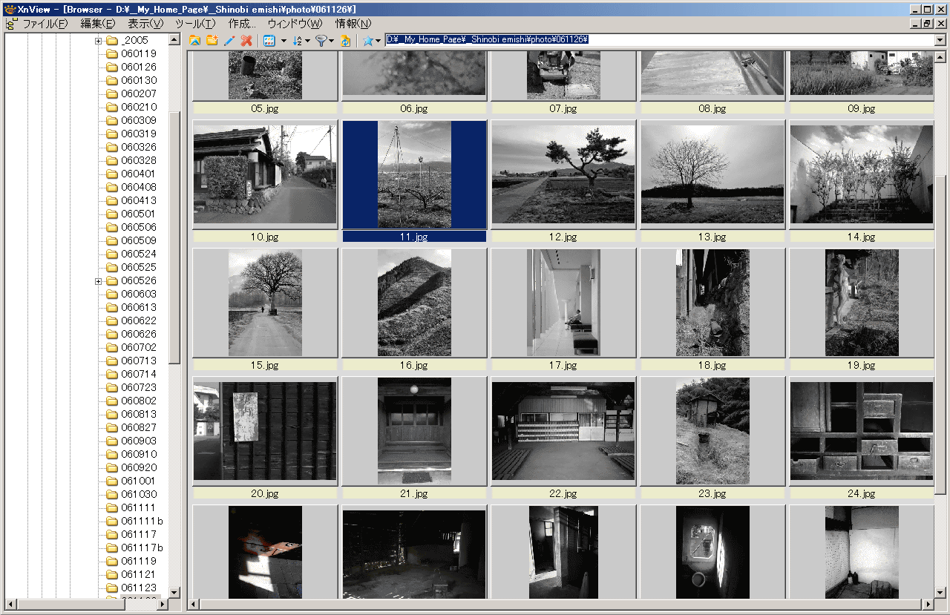
Task: Open folder 061117b in the tree
Action: click(x=142, y=547)
